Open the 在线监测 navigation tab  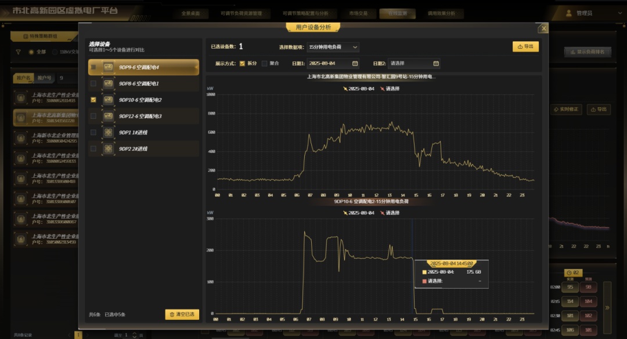pyautogui.click(x=398, y=13)
